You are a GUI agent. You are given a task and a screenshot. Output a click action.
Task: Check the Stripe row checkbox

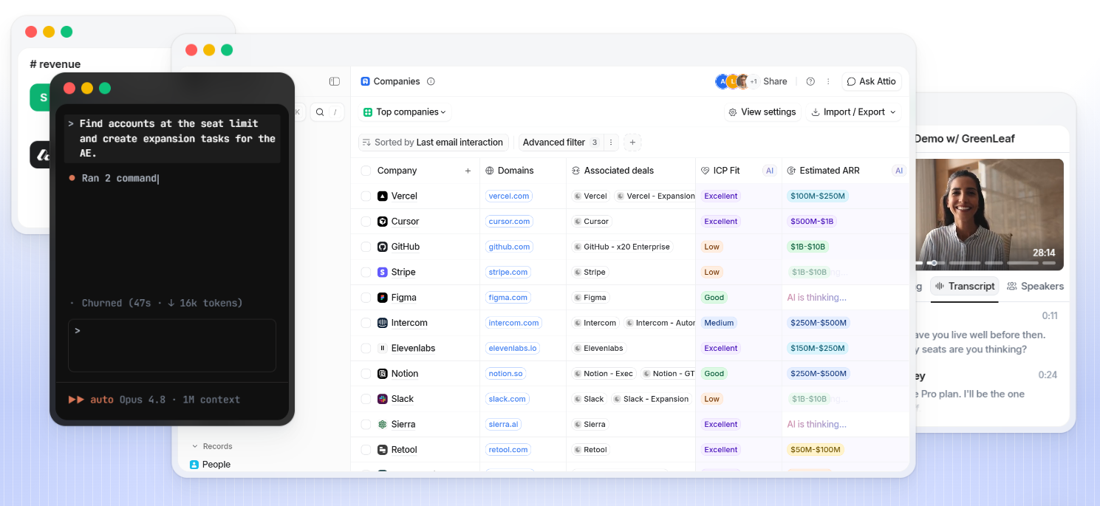[366, 273]
